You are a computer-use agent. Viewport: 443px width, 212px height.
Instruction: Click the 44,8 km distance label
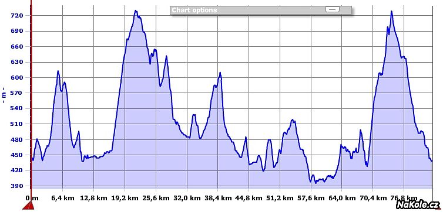[x=249, y=198]
